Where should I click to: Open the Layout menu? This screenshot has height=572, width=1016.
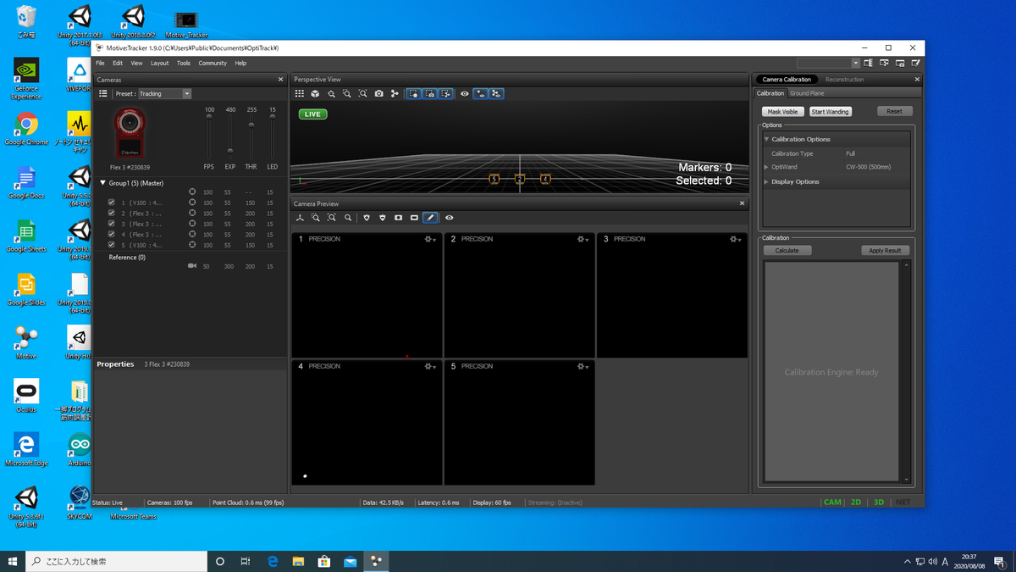[x=159, y=63]
